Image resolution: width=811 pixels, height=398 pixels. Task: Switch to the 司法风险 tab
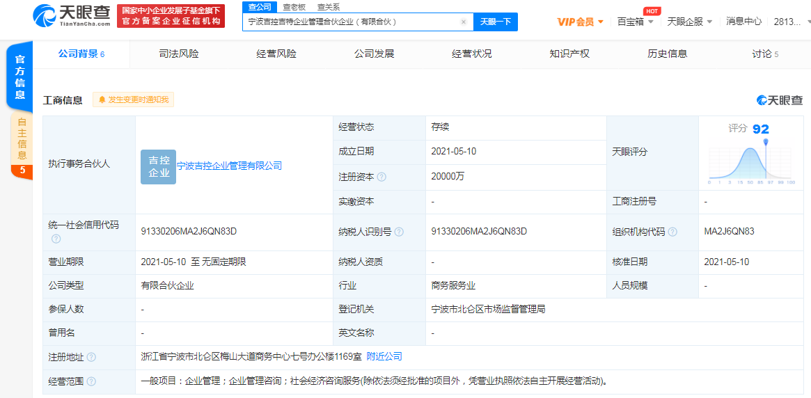[x=178, y=54]
